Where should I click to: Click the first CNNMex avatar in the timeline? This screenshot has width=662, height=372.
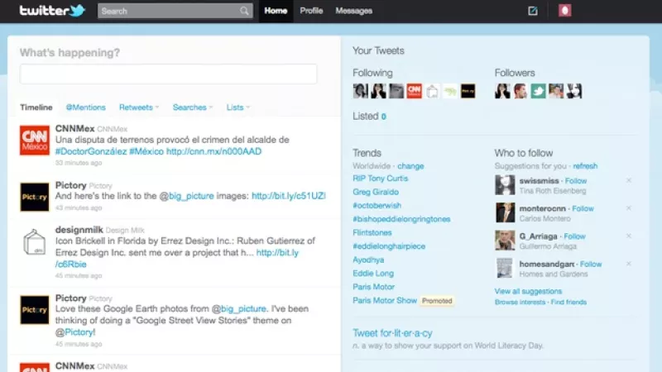click(35, 140)
